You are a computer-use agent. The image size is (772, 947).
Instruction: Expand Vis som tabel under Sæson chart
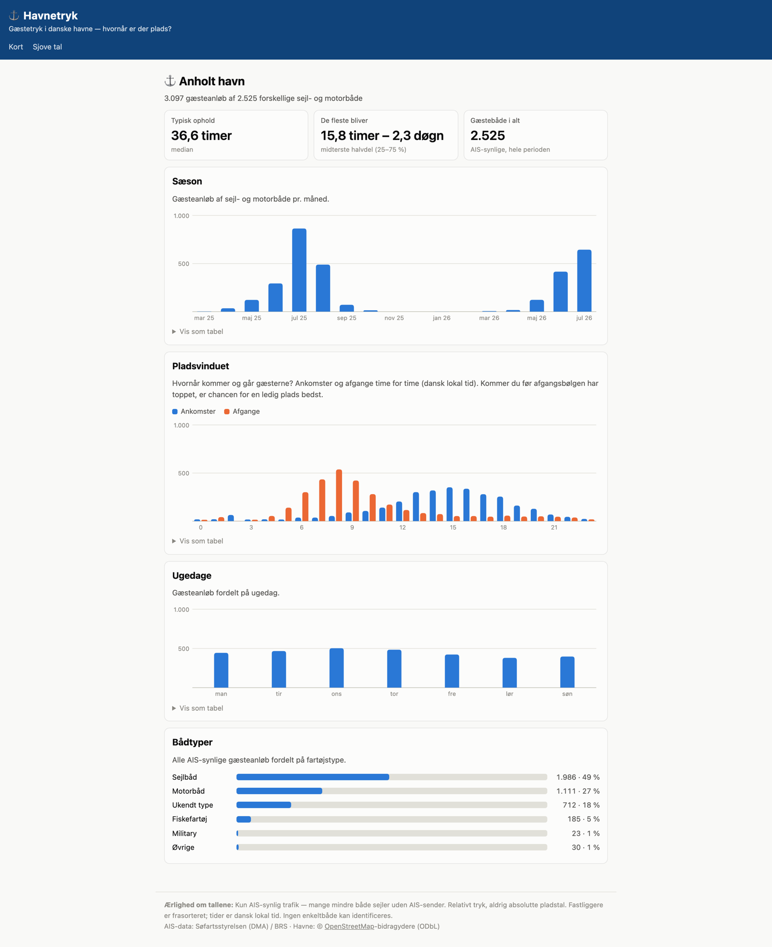click(x=197, y=332)
